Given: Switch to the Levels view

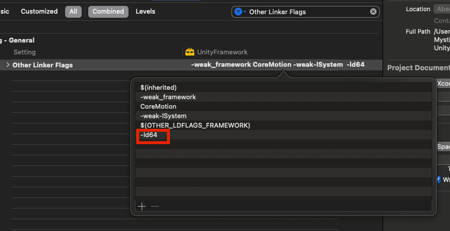Looking at the screenshot, I should (145, 11).
